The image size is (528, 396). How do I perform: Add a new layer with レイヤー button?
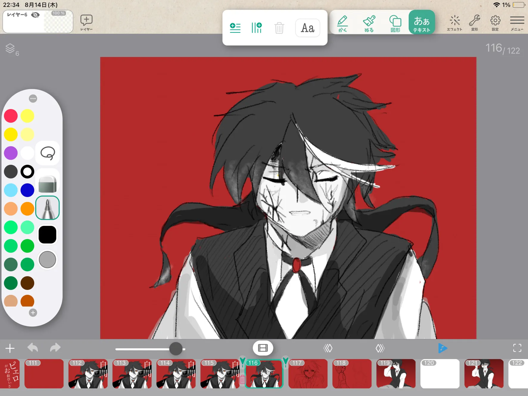pyautogui.click(x=86, y=23)
